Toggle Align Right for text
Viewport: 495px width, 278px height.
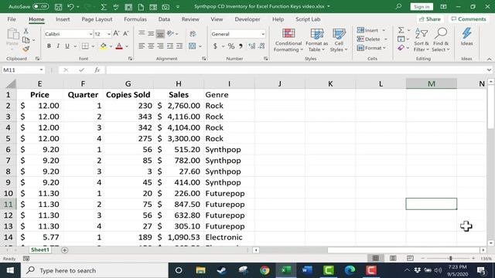click(x=160, y=46)
